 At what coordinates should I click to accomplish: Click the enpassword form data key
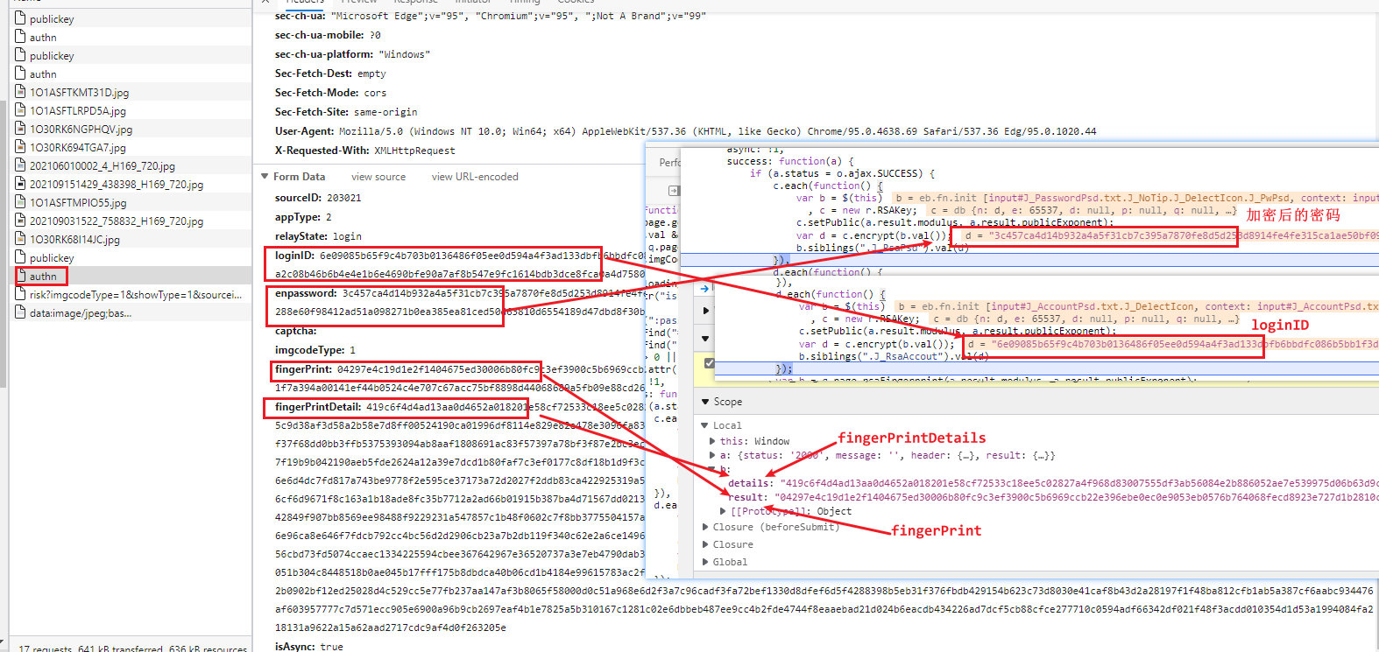click(306, 293)
